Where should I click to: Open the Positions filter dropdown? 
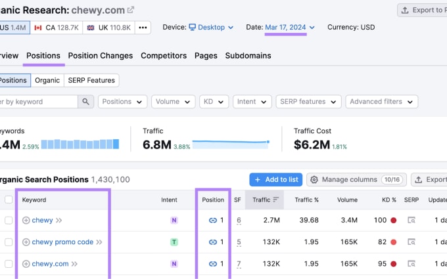(x=122, y=102)
